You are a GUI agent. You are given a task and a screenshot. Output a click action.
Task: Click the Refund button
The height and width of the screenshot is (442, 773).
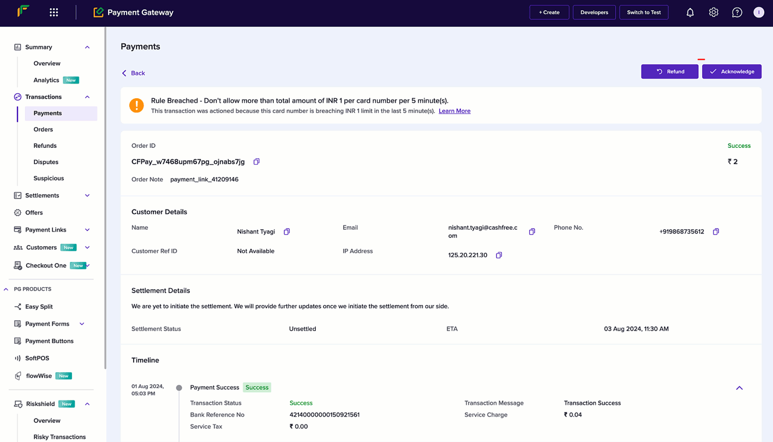669,71
